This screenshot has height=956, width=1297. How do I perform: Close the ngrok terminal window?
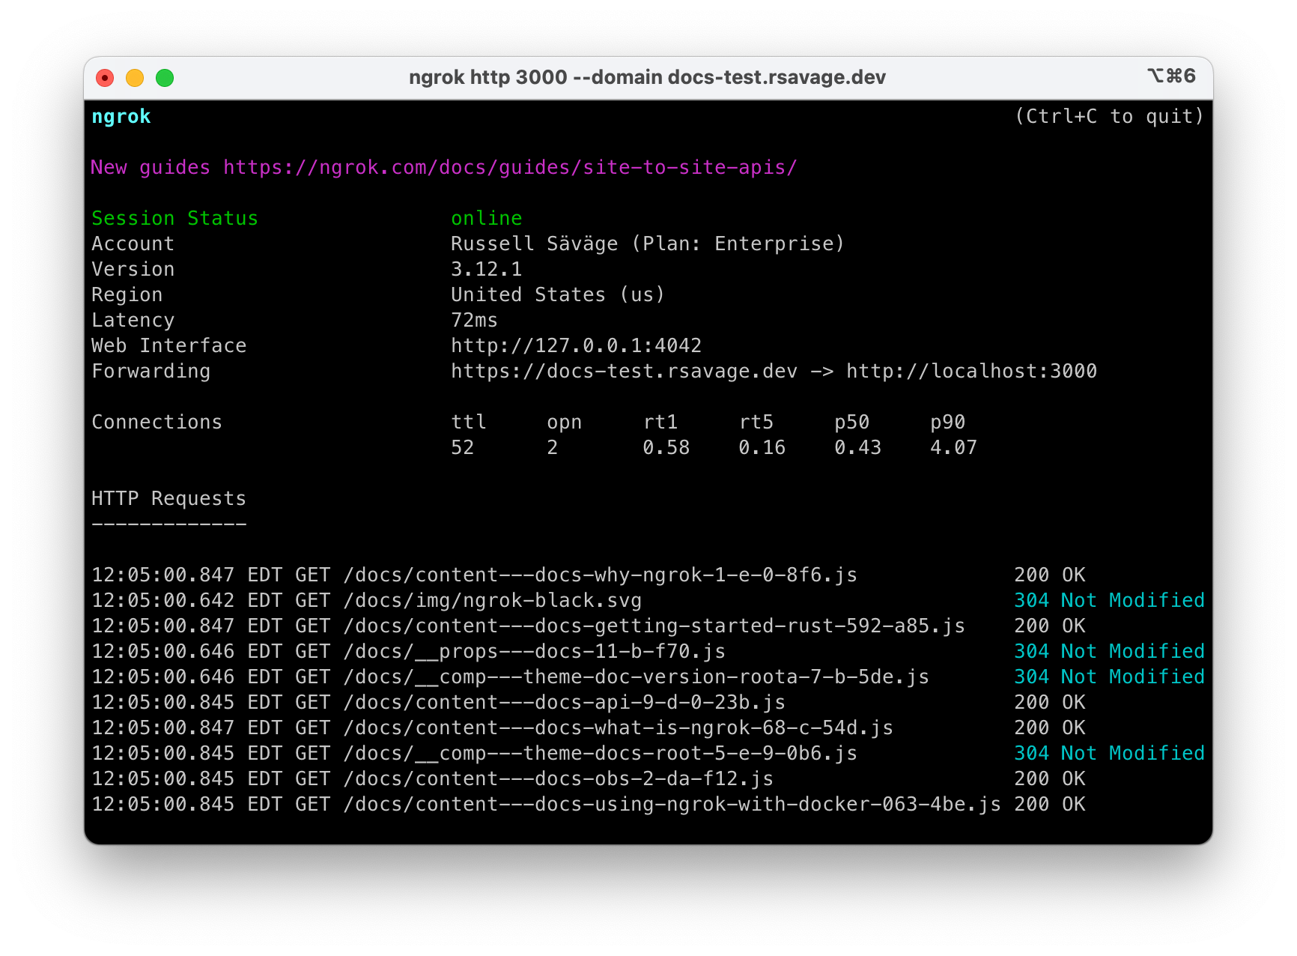105,78
